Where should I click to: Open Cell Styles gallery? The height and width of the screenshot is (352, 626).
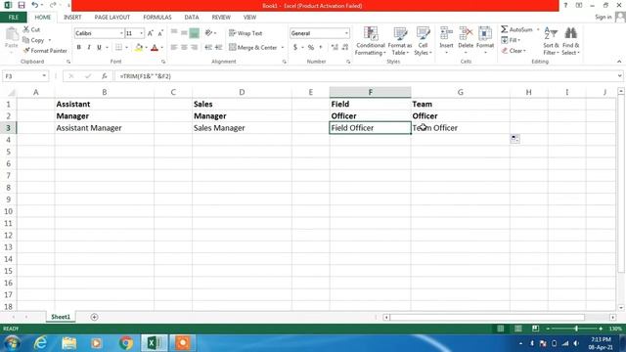[423, 41]
